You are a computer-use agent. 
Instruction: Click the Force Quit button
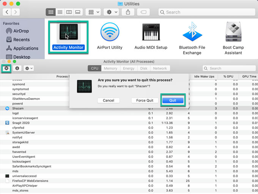point(145,100)
